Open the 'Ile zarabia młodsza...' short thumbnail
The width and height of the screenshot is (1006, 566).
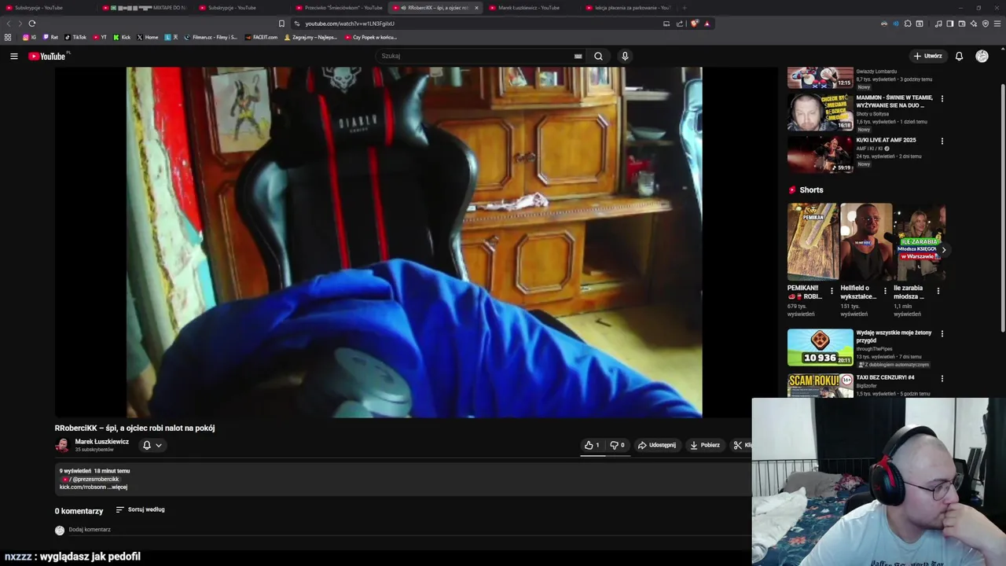pos(920,242)
